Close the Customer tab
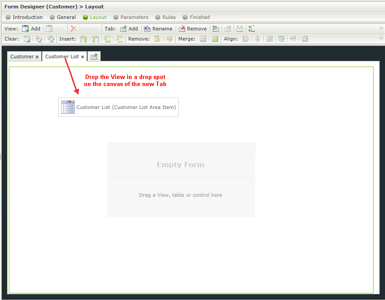Image resolution: width=385 pixels, height=300 pixels. 37,57
